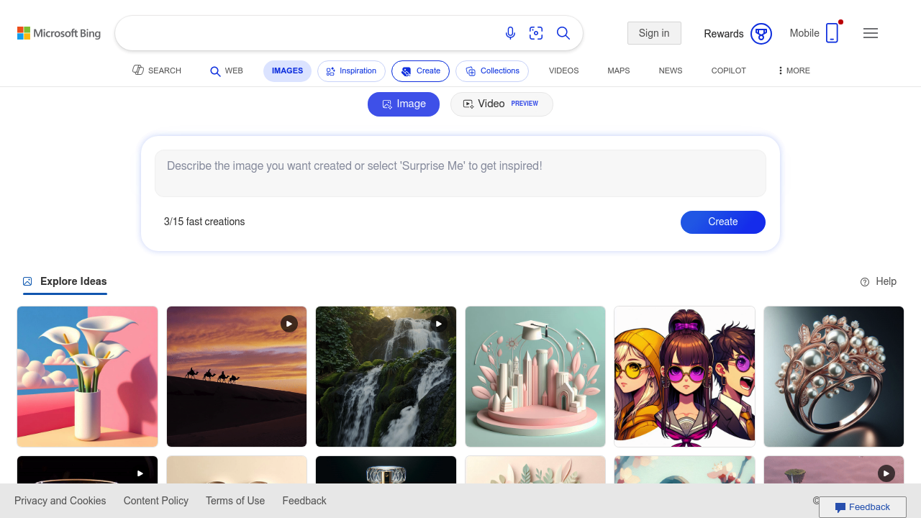This screenshot has width=921, height=518.
Task: Click the Microsoft Bing logo
Action: tap(59, 33)
